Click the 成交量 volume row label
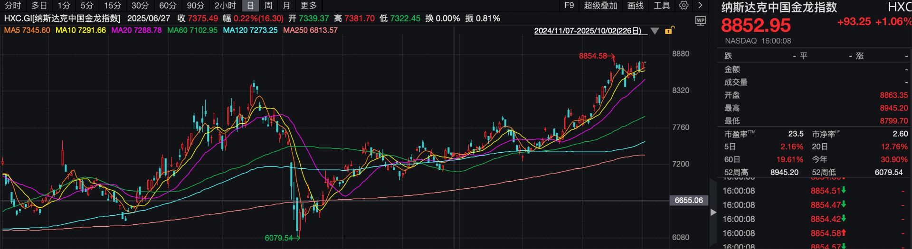This screenshot has height=249, width=912. [x=736, y=82]
